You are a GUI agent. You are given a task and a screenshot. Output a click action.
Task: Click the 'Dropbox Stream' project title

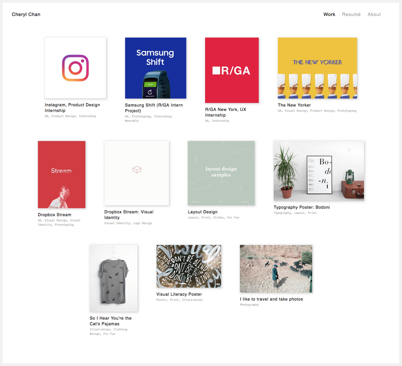pyautogui.click(x=55, y=215)
